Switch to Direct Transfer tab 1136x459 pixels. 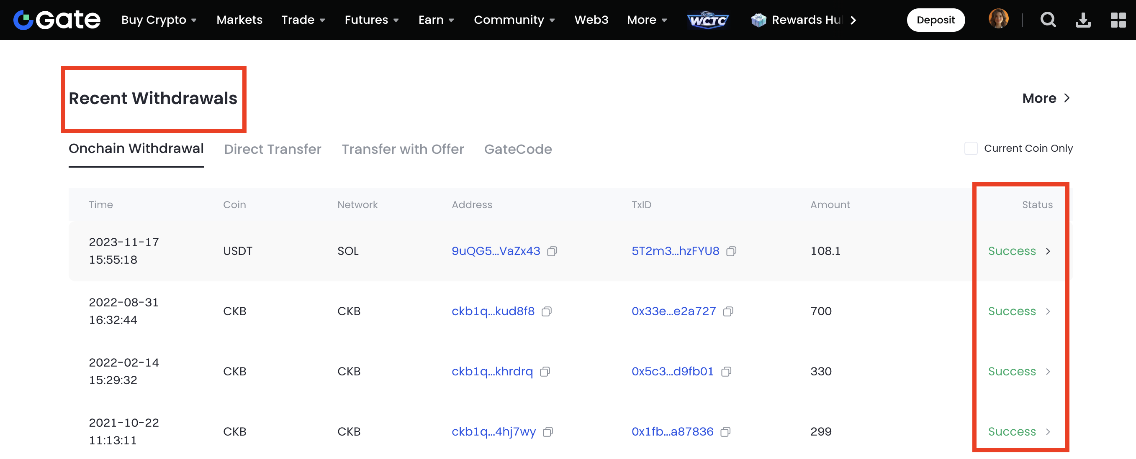[x=272, y=149]
